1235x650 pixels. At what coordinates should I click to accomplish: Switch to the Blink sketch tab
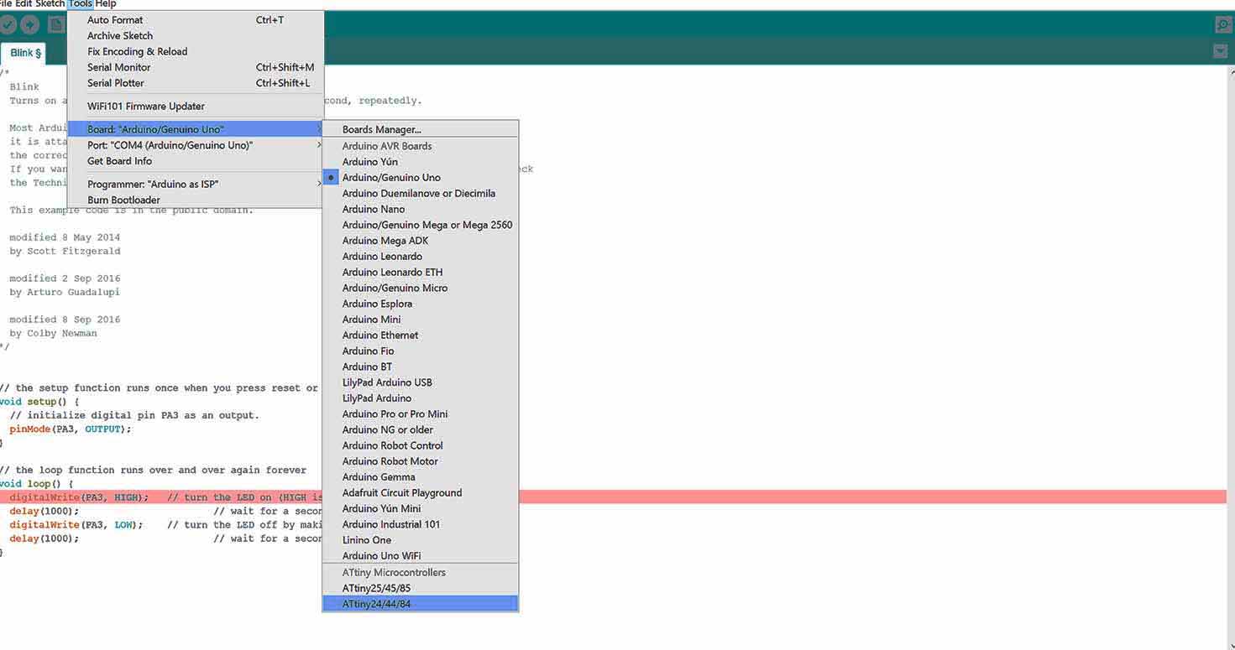24,53
